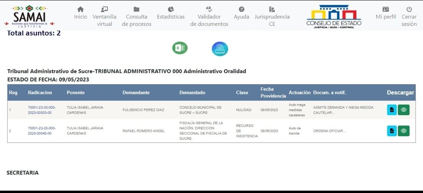Click ESTADO DE FECHA: 09/05/2023 text
This screenshot has width=423, height=193.
(48, 79)
